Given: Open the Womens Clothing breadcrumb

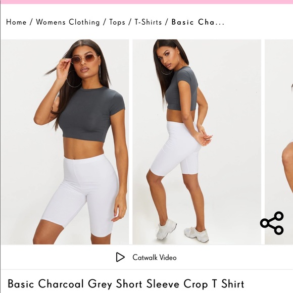Looking at the screenshot, I should tap(68, 22).
